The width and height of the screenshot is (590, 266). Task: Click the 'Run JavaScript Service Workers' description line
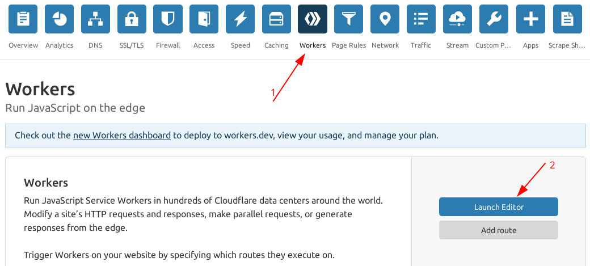point(204,200)
